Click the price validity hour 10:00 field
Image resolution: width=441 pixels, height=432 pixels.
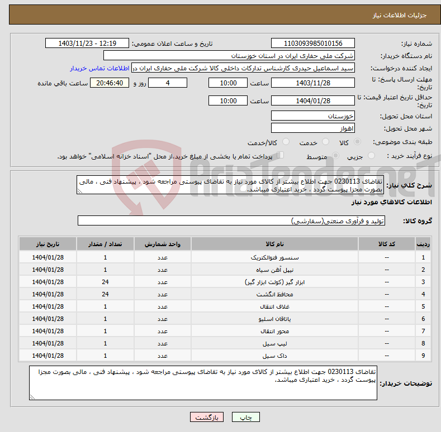tap(228, 100)
